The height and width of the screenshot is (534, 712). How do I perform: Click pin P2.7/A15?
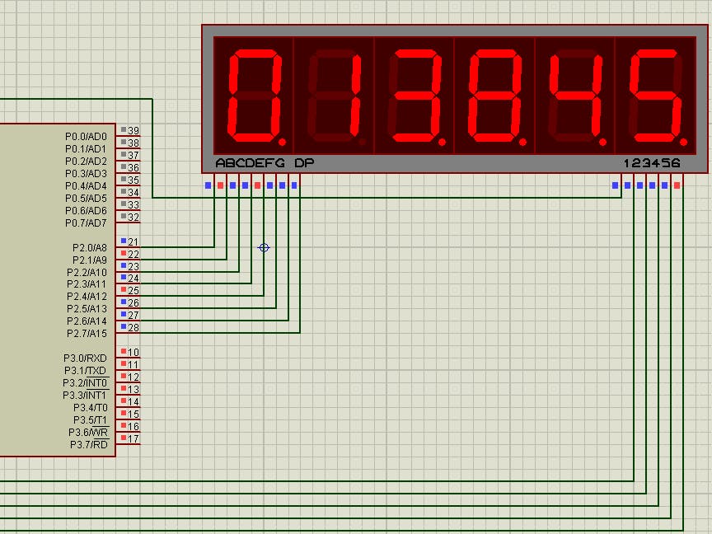point(86,333)
